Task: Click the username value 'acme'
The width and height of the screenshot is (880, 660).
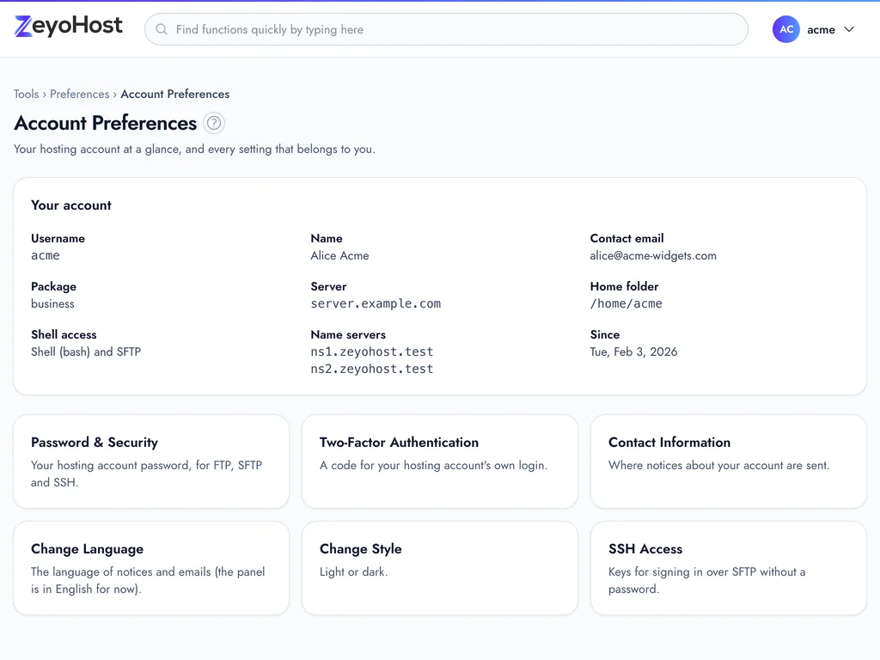Action: pos(46,255)
